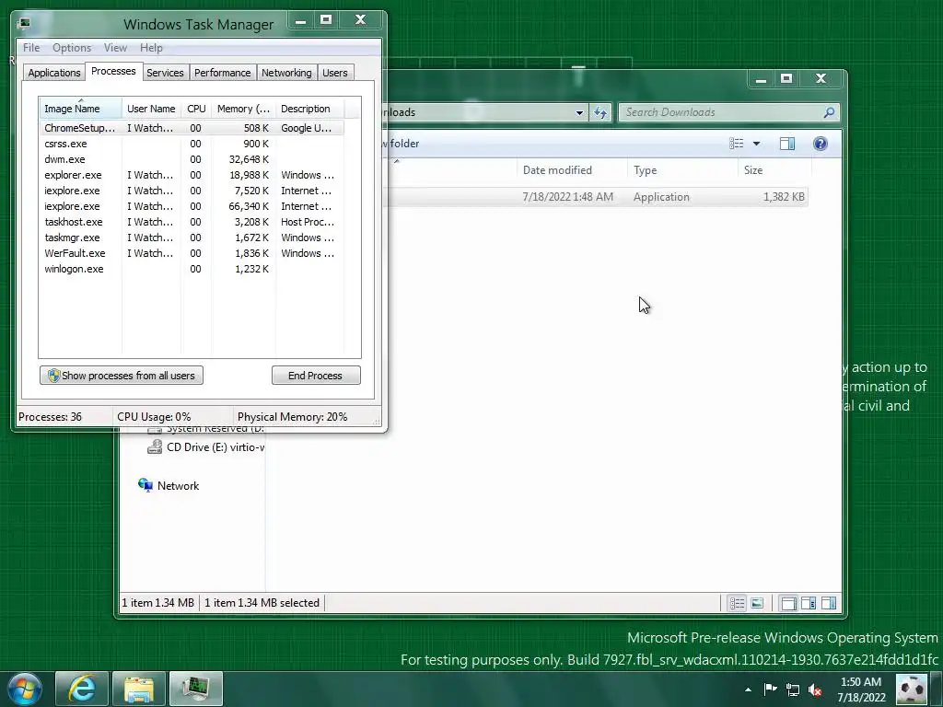Sort files by Type column

(x=682, y=170)
